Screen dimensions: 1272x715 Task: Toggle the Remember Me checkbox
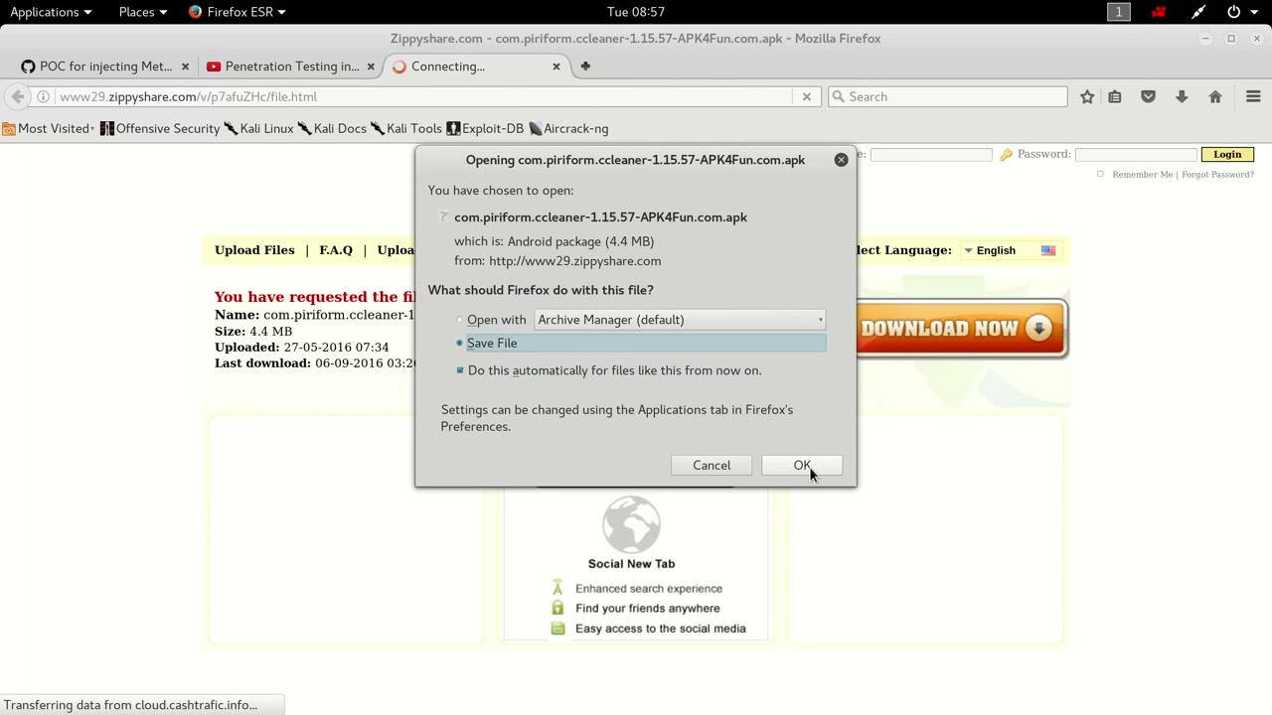tap(1100, 175)
